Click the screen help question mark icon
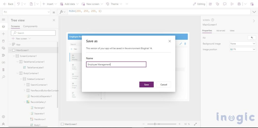The width and height of the screenshot is (258, 128). pos(212,20)
